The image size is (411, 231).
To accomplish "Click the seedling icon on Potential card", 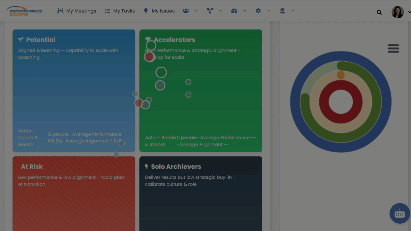I will click(x=21, y=39).
